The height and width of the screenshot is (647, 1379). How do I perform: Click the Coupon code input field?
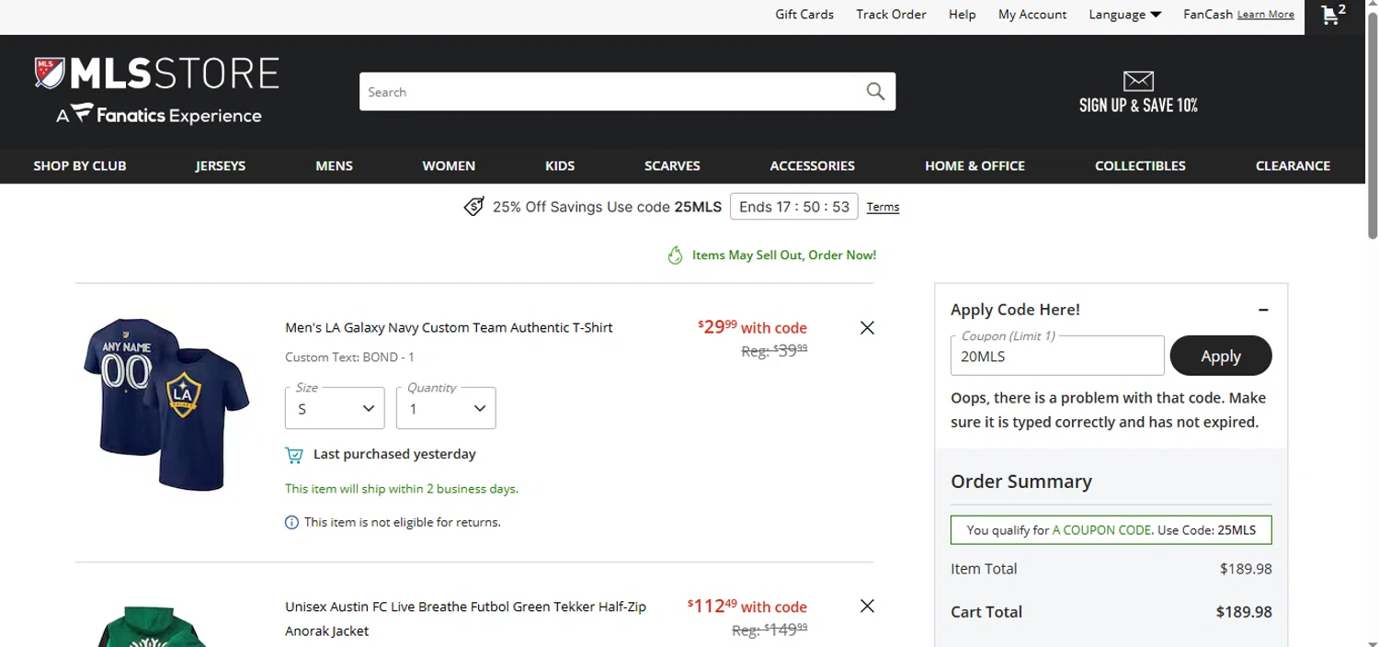pyautogui.click(x=1057, y=356)
